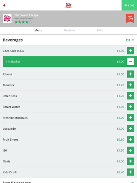The width and height of the screenshot is (137, 183).
Task: Open the basket showing £1.00
Action: [x=129, y=5]
